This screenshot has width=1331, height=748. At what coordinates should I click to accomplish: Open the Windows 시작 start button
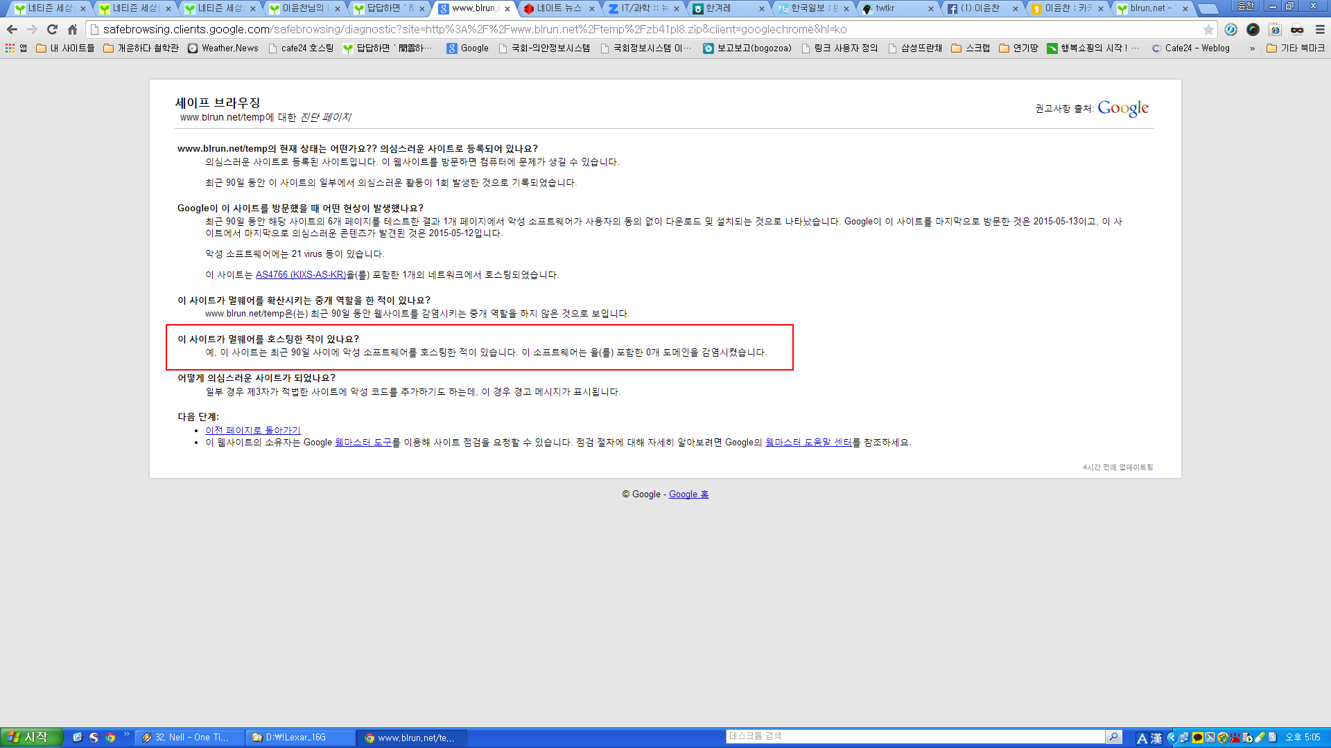[x=31, y=738]
